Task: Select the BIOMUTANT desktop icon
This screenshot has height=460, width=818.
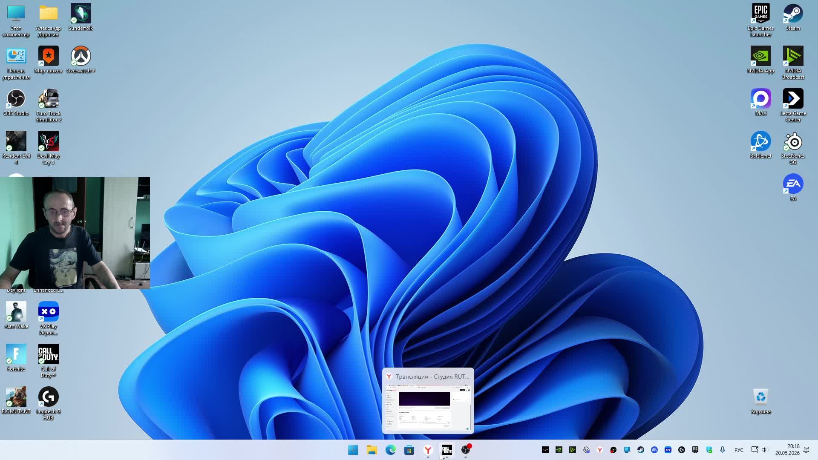Action: pyautogui.click(x=16, y=400)
